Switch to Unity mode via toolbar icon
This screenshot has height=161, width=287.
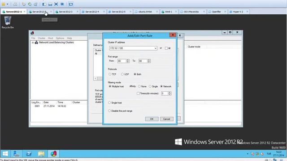pos(62,4)
